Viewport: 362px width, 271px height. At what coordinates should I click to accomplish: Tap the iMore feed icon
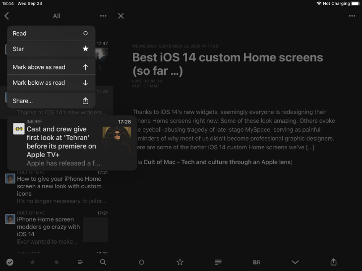pos(19,129)
